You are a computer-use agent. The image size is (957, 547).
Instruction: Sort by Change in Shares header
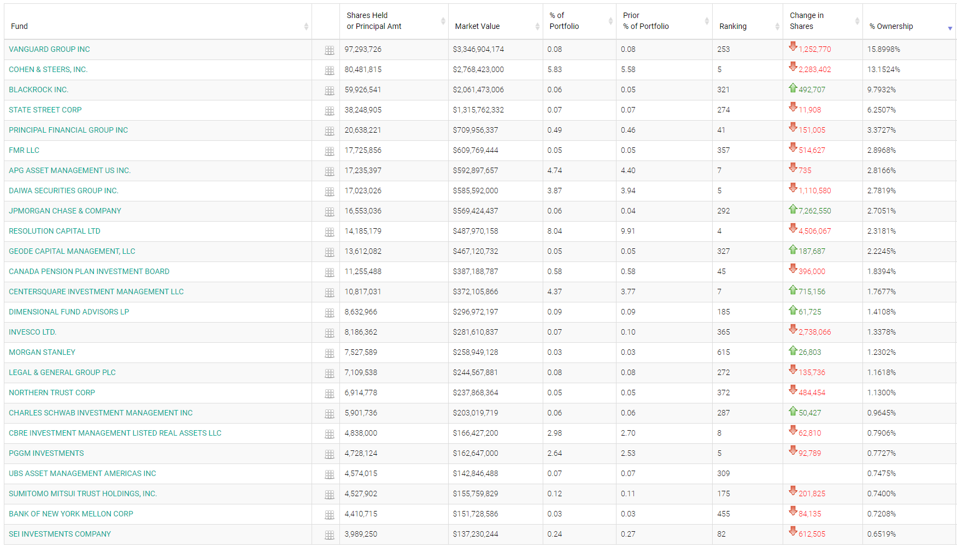tap(823, 21)
